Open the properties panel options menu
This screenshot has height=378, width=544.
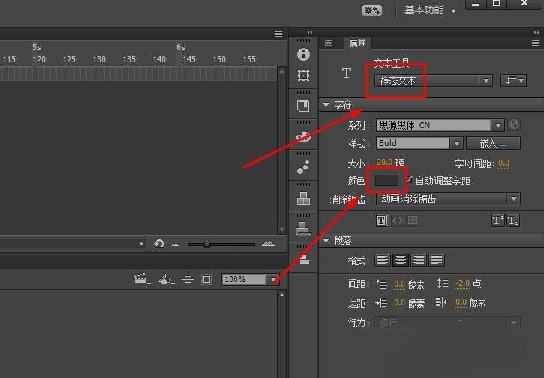coord(536,43)
